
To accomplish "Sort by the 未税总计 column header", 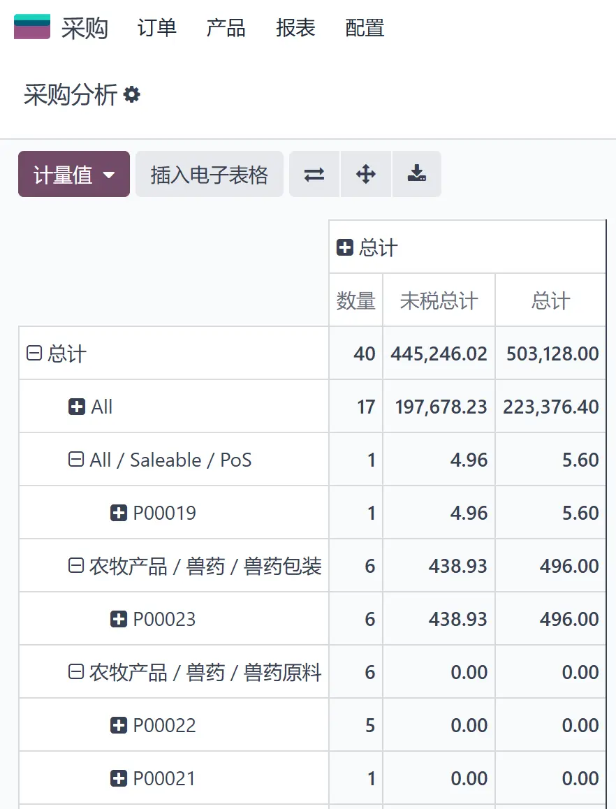I will point(439,300).
